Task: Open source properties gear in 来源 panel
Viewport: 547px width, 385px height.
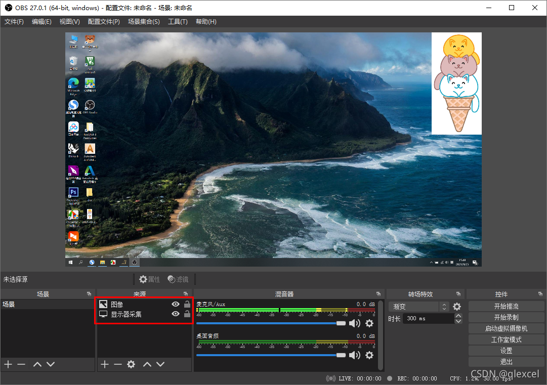Action: click(131, 364)
